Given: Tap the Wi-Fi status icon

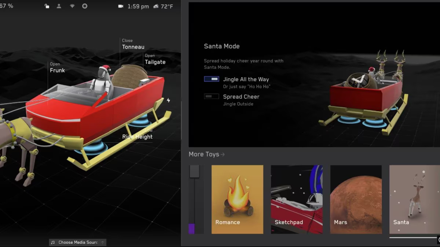Looking at the screenshot, I should tap(72, 6).
